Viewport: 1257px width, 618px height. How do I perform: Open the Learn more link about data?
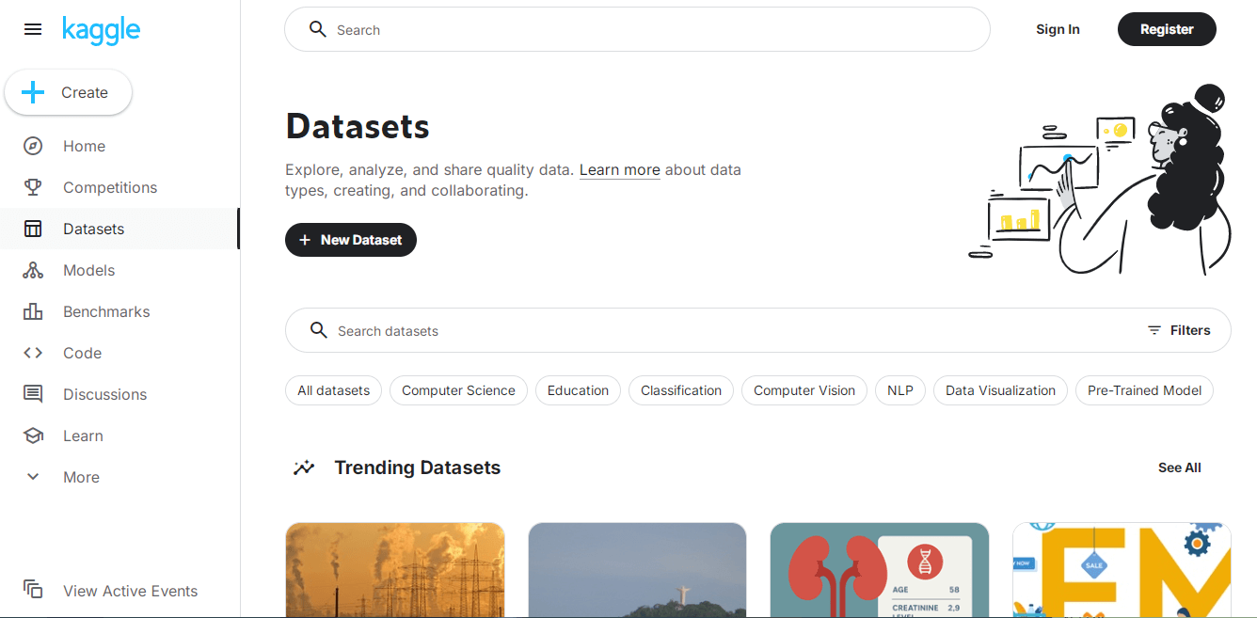point(619,169)
